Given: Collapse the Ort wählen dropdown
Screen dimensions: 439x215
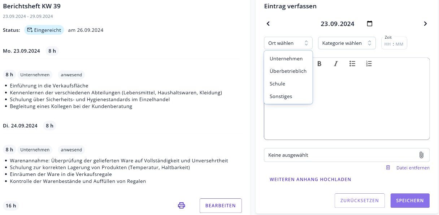Looking at the screenshot, I should pyautogui.click(x=288, y=43).
